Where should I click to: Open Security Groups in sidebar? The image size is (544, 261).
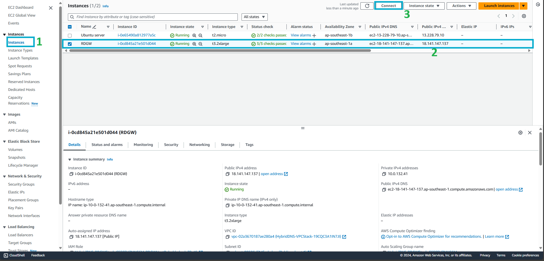21,184
